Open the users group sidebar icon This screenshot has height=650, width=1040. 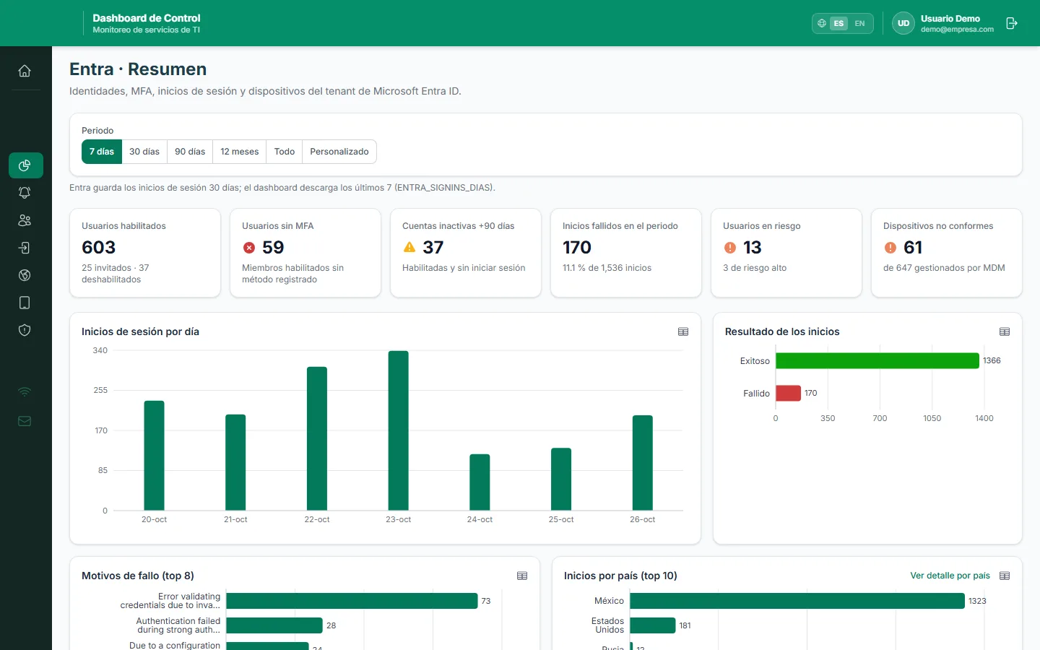[25, 220]
